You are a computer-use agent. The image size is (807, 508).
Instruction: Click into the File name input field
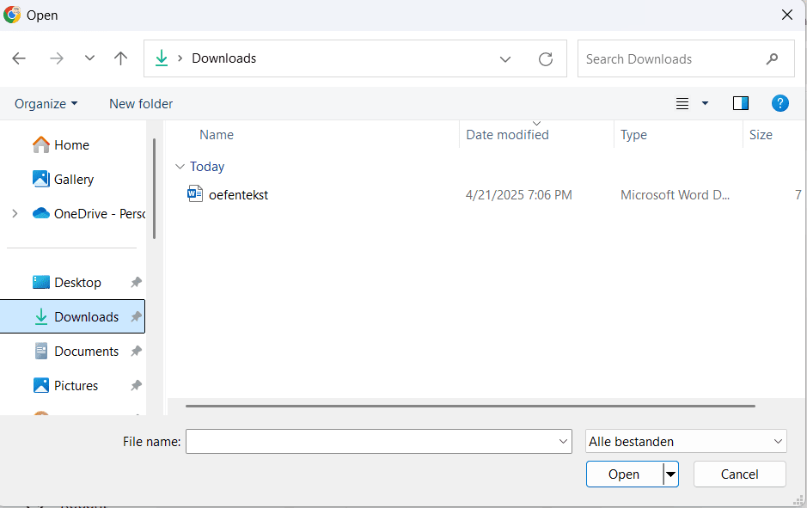tap(370, 442)
